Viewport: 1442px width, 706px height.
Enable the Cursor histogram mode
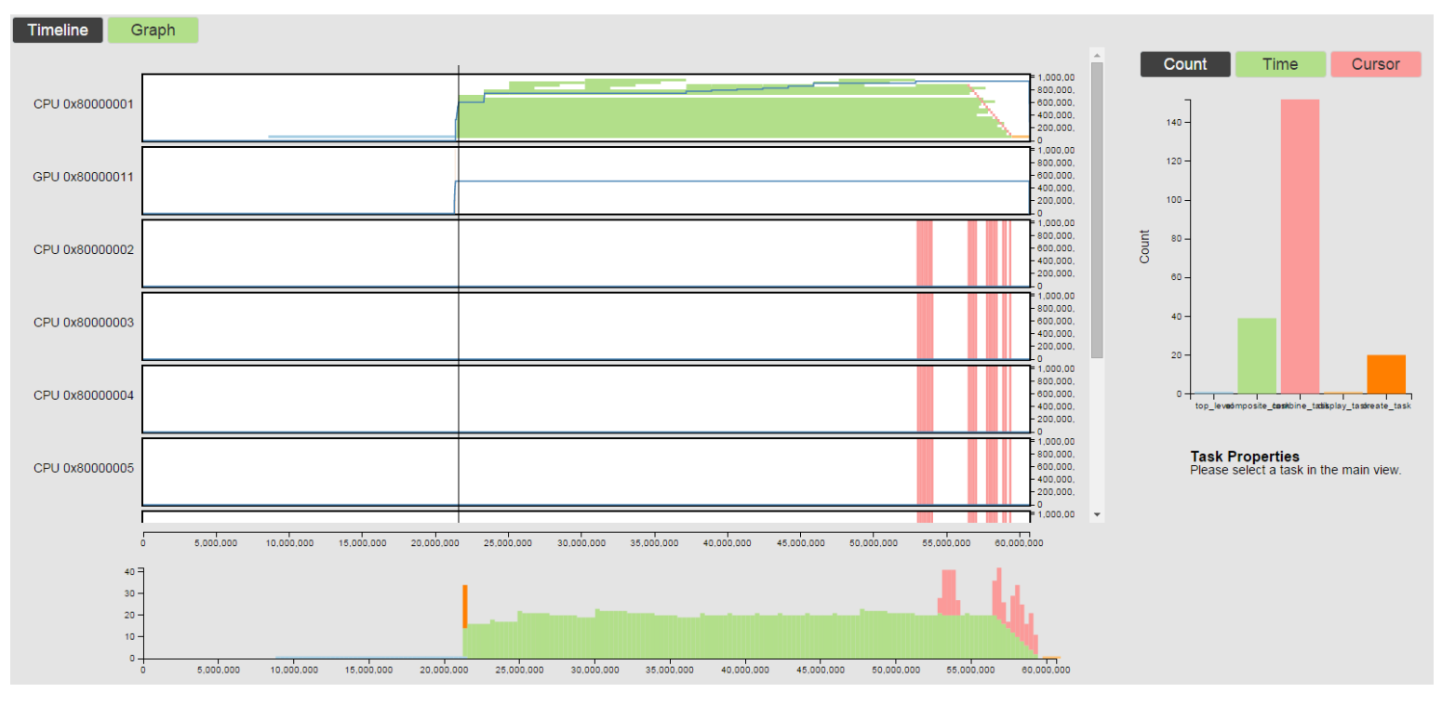tap(1375, 64)
